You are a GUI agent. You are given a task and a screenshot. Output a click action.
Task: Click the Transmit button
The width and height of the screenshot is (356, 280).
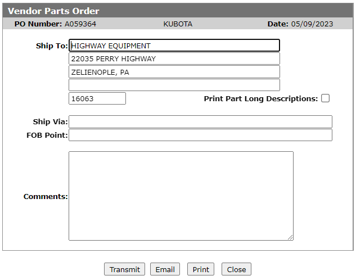pos(124,269)
